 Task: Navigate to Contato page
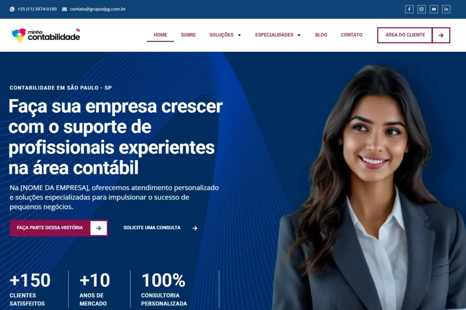[351, 35]
